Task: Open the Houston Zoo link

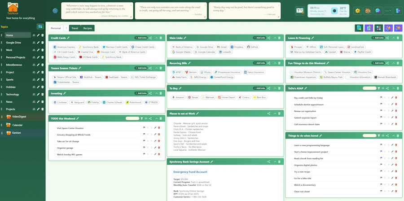Action: click(x=363, y=72)
